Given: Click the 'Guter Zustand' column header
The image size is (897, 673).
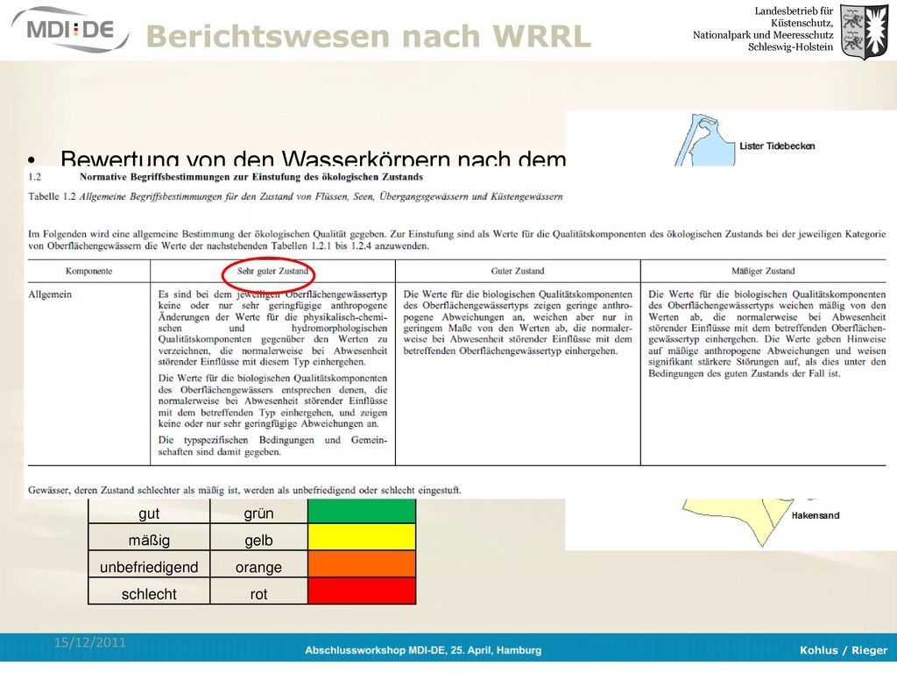Looking at the screenshot, I should 518,272.
